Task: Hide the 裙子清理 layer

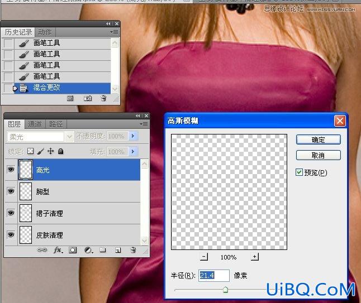Action: pyautogui.click(x=11, y=213)
